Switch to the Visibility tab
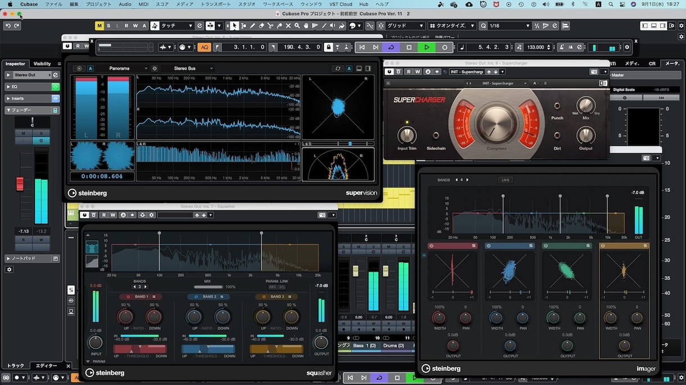 coord(42,64)
